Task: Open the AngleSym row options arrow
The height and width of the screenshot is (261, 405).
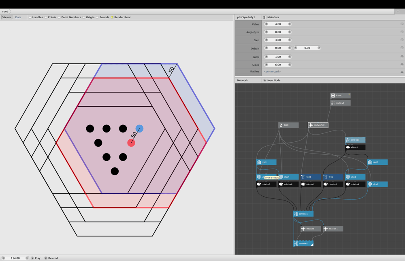Action: click(402, 32)
